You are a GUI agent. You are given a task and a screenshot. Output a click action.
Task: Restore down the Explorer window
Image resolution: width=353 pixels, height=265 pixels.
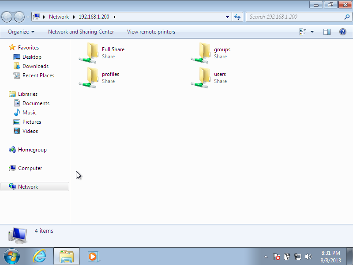click(330, 5)
